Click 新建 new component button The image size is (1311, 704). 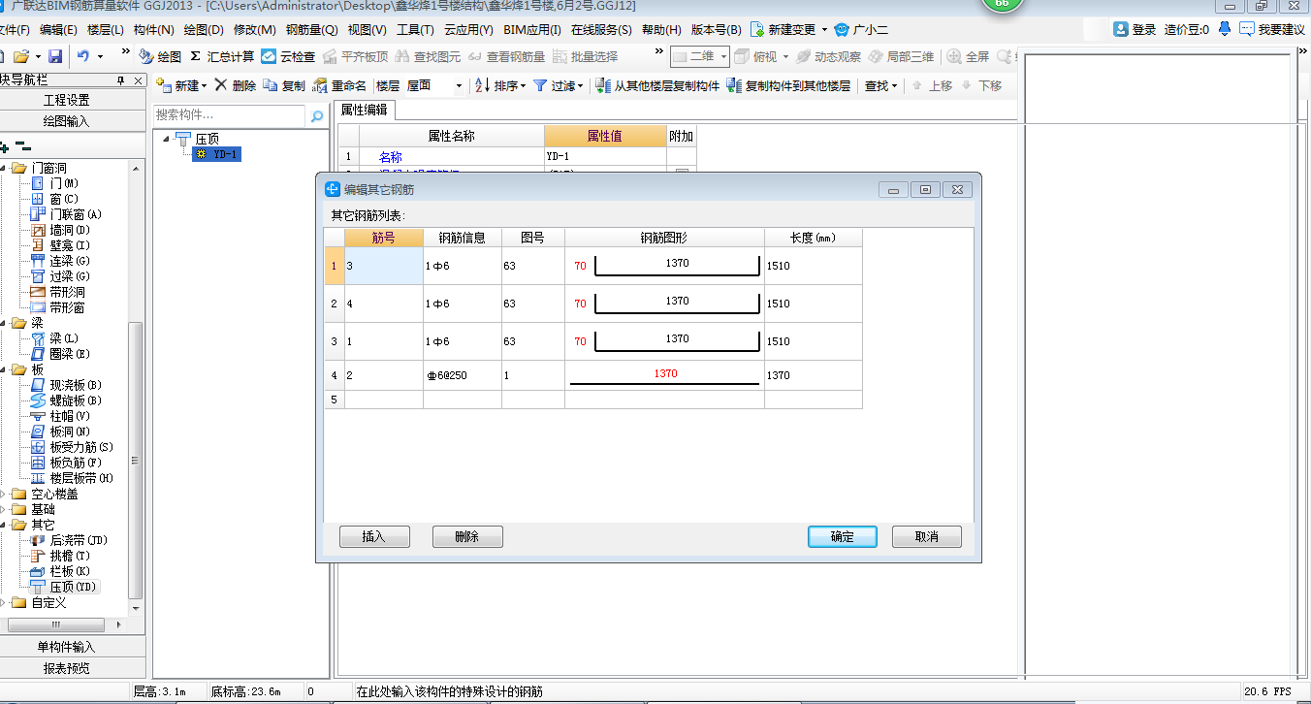click(181, 85)
